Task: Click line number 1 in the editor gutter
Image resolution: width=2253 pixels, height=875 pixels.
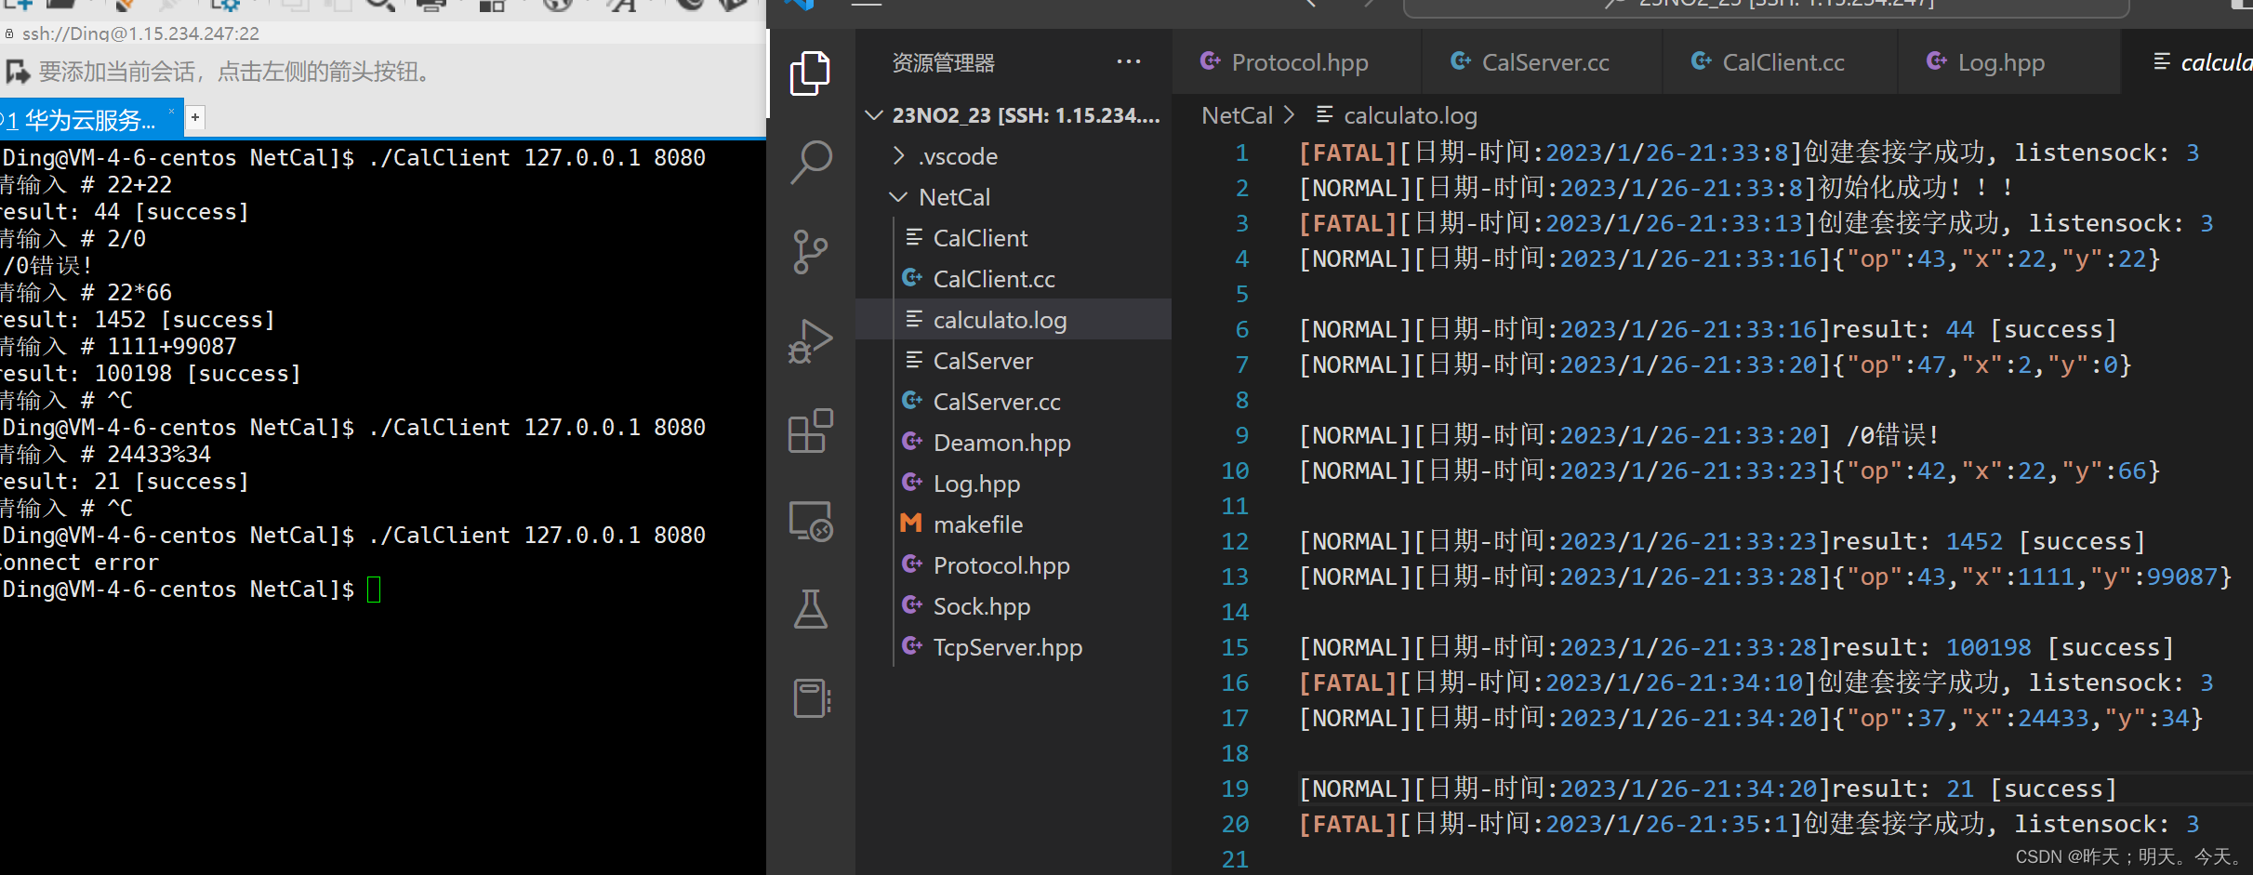Action: 1240,152
